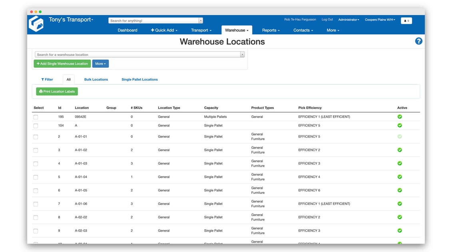
Task: Click the green active checkmark for location 09542E
Action: click(399, 116)
